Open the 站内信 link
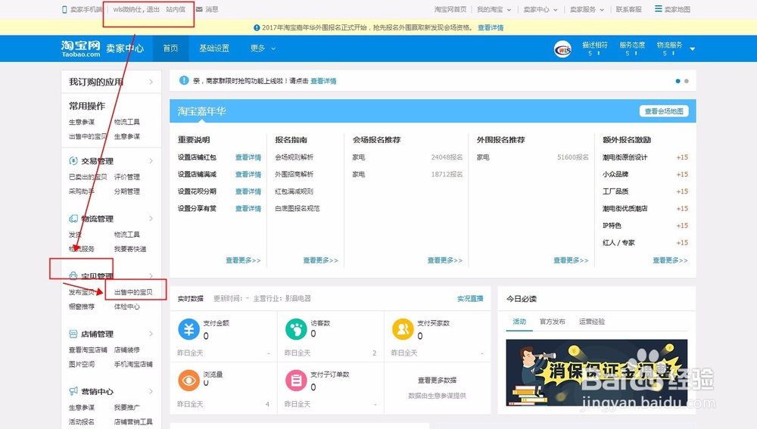Screen dimensions: 757x429 point(176,9)
